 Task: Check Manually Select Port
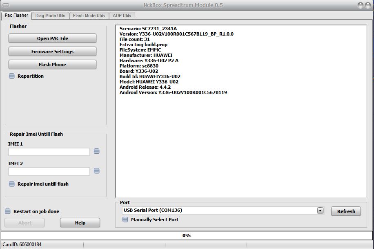pos(125,220)
